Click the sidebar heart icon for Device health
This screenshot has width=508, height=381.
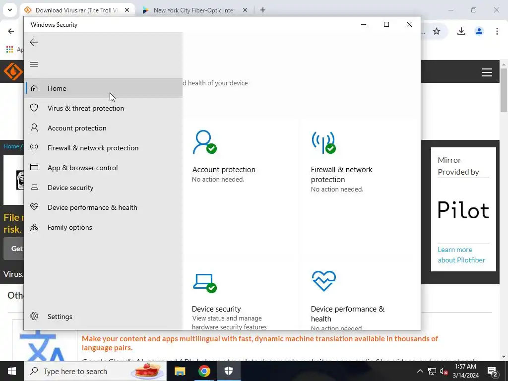34,207
